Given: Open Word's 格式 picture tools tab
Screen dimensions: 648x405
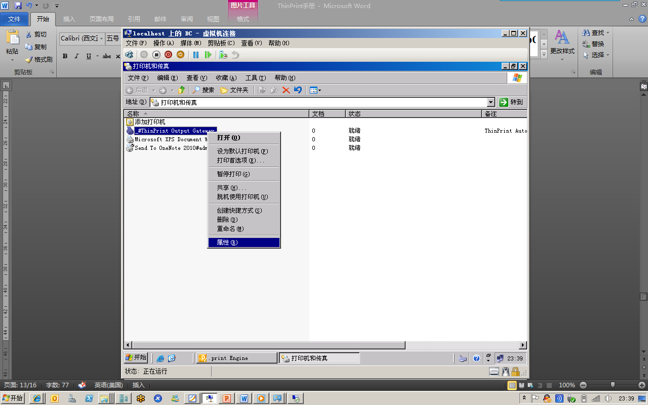Looking at the screenshot, I should point(243,19).
